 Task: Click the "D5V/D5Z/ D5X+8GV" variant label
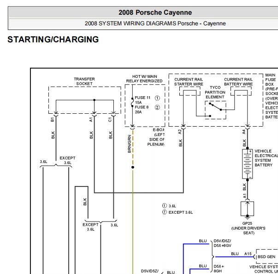222,243
